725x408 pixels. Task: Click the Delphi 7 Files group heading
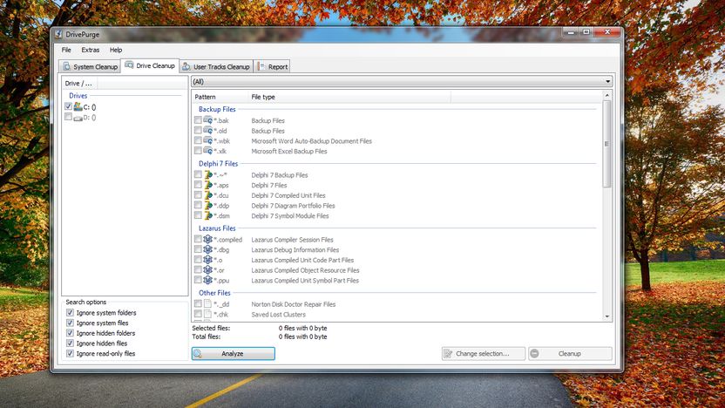pos(218,164)
